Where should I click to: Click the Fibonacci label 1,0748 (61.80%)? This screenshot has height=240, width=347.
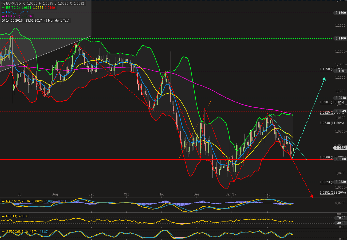pyautogui.click(x=332, y=123)
